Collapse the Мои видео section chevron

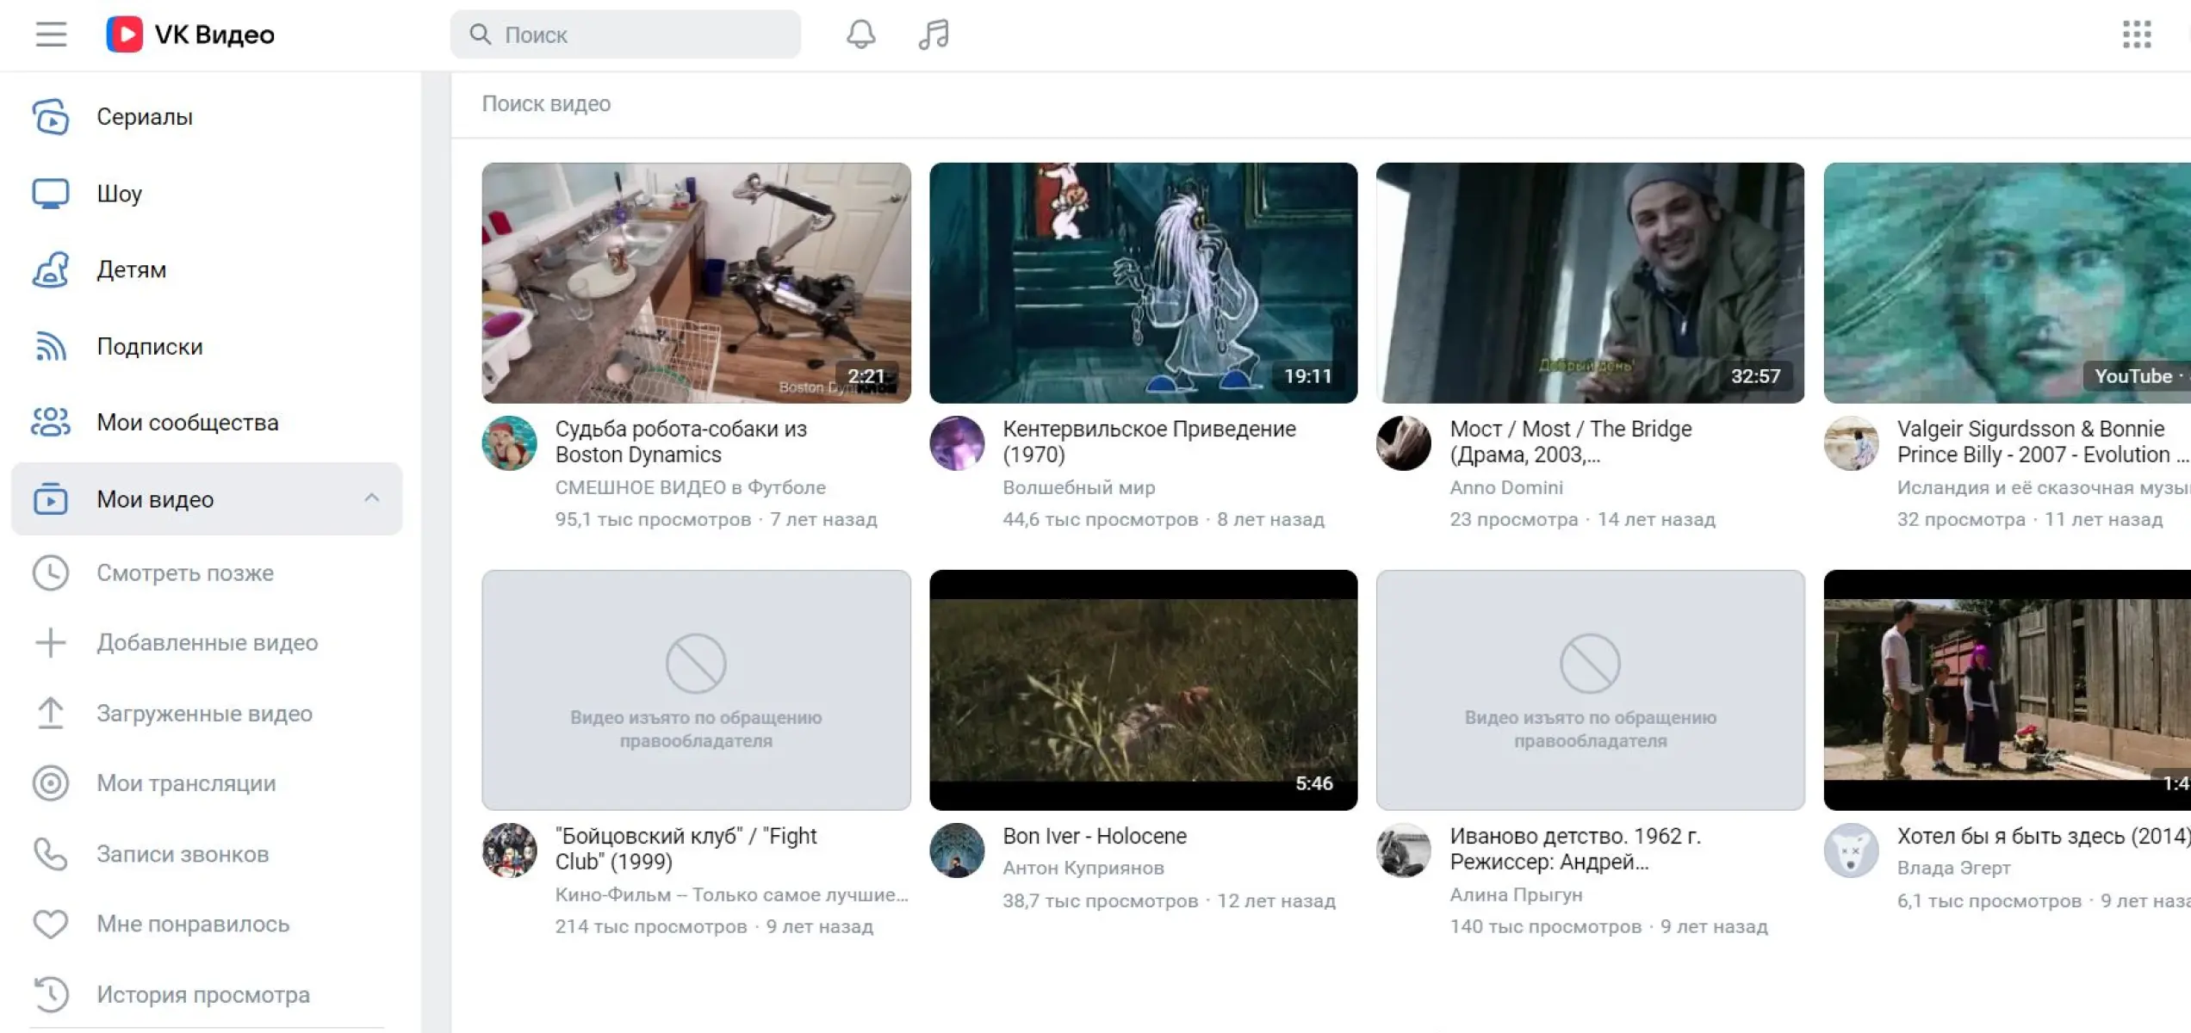[x=371, y=498]
